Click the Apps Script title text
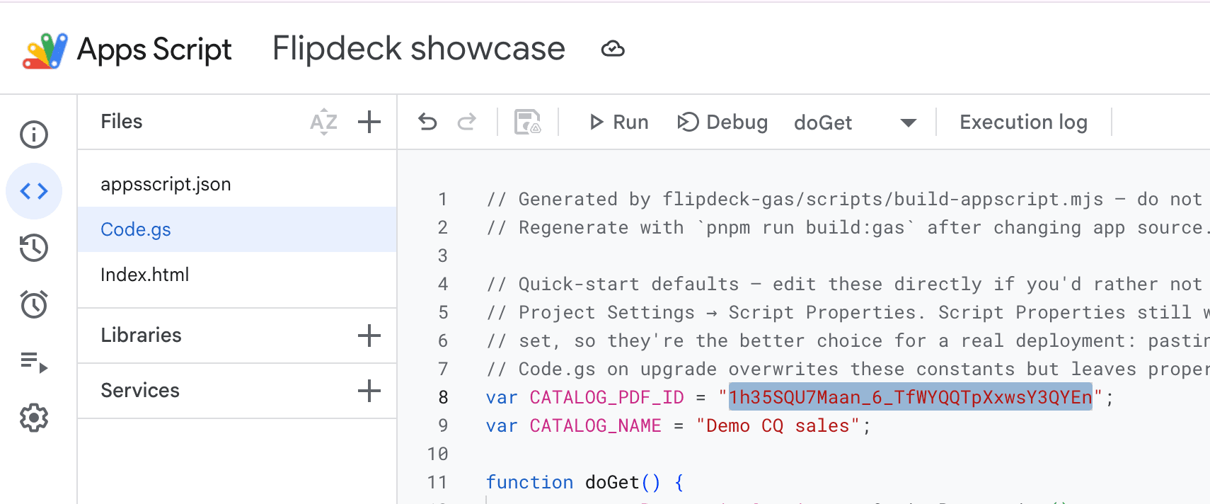 click(x=154, y=50)
